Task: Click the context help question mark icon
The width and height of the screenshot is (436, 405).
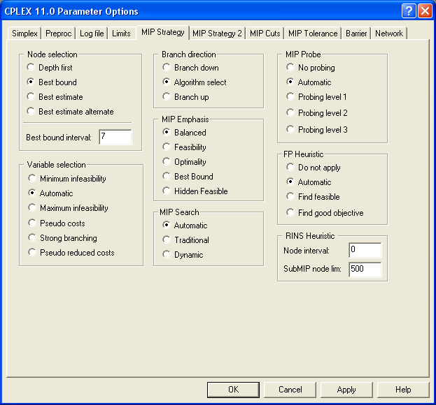Action: (x=409, y=11)
